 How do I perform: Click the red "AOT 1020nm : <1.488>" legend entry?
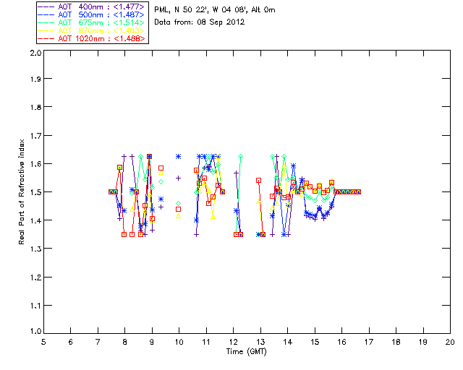tap(92, 38)
